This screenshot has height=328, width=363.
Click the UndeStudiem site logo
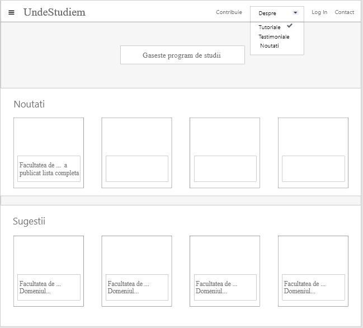tap(54, 12)
